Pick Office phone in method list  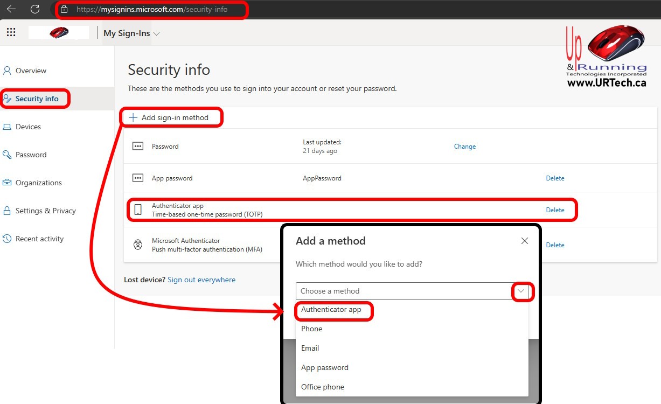[x=322, y=387]
